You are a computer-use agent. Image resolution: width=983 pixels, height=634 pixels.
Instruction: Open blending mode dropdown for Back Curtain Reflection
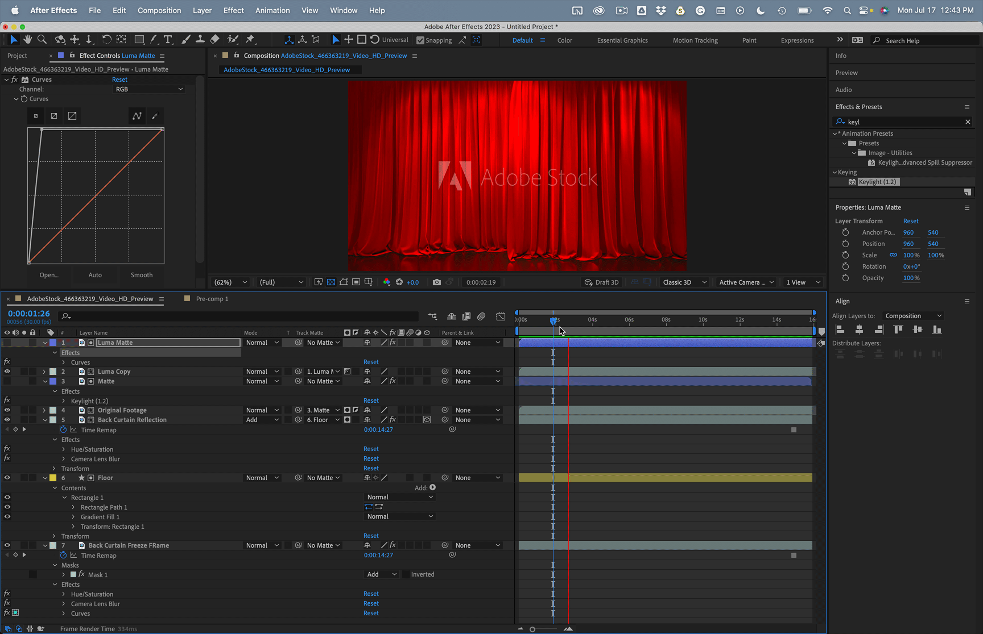pos(262,420)
